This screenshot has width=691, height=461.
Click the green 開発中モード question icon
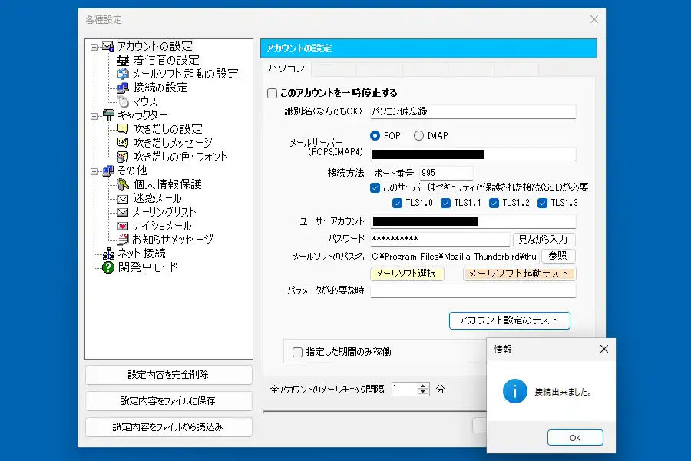[108, 267]
